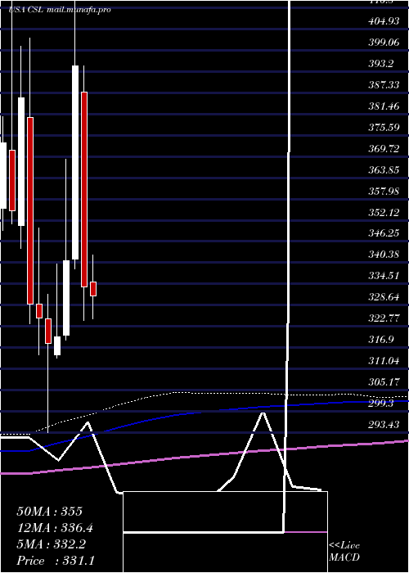Viewport: 409px width, 573px height.
Task: Click the 399.06 price axis label
Action: [x=384, y=43]
